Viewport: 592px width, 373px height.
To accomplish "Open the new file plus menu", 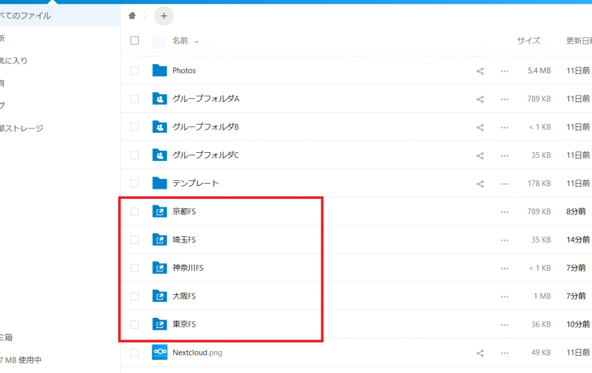I will coord(163,15).
